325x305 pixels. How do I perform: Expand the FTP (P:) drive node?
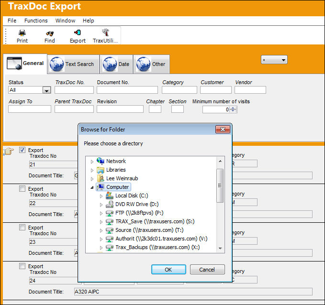pyautogui.click(x=101, y=213)
